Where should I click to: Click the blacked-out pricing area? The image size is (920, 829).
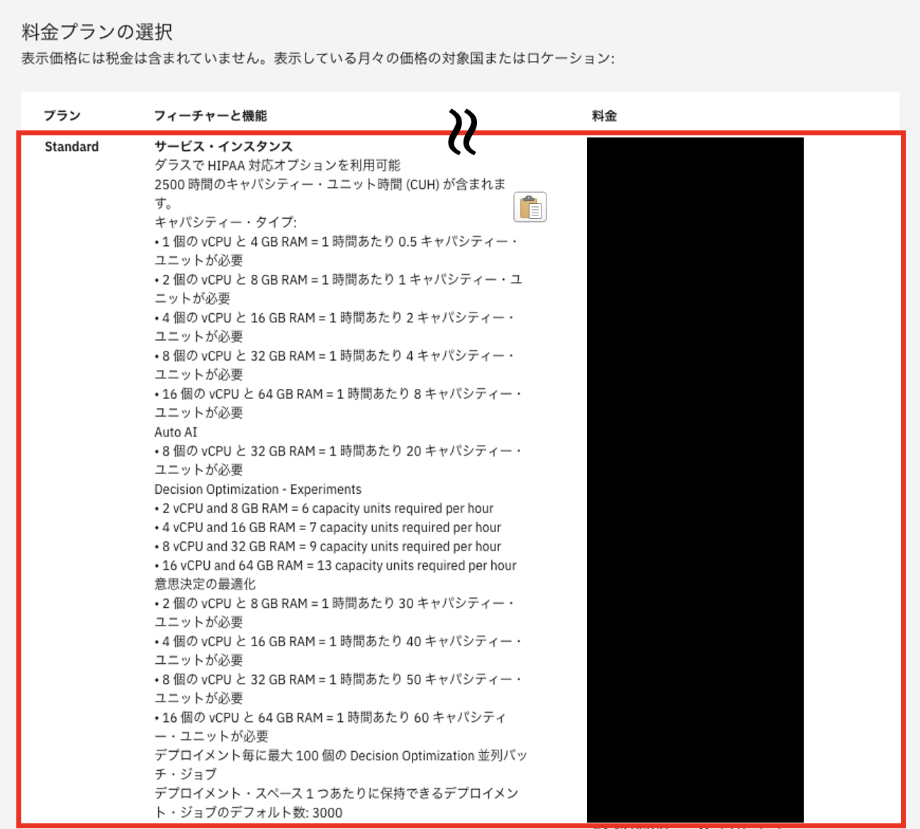695,480
